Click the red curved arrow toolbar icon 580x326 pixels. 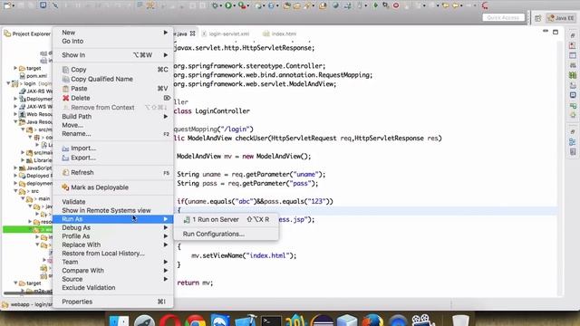(485, 5)
